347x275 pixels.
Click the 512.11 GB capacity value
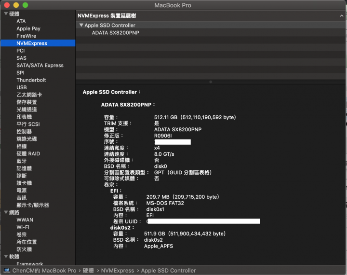pos(195,117)
